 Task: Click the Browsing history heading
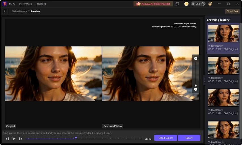tap(218, 20)
